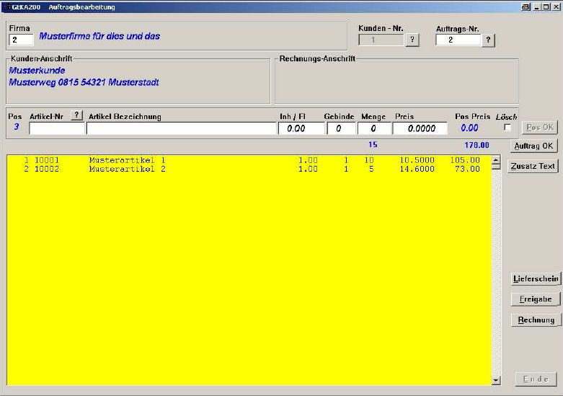Image resolution: width=563 pixels, height=396 pixels.
Task: Click the printer icon in title bar
Action: [526, 6]
